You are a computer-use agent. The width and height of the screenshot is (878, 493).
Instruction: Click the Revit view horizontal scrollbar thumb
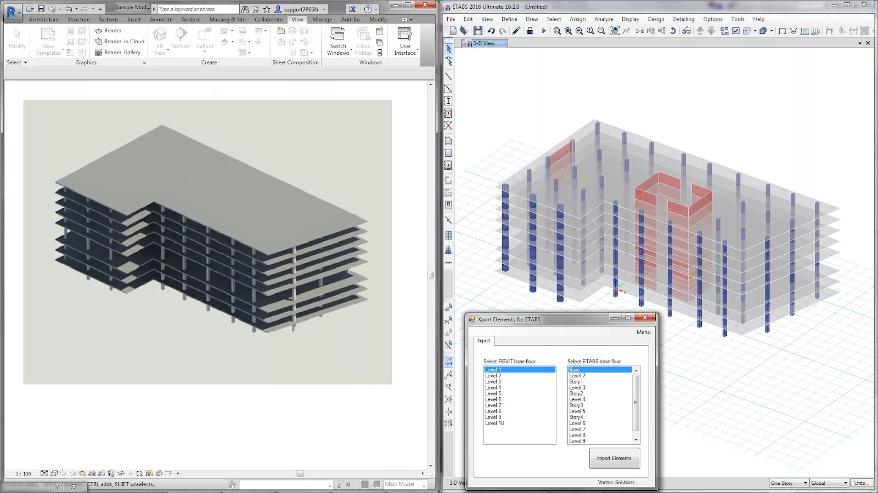pyautogui.click(x=300, y=474)
